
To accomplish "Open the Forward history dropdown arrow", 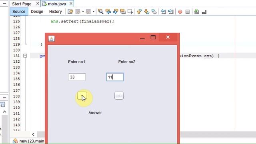I will point(94,12).
